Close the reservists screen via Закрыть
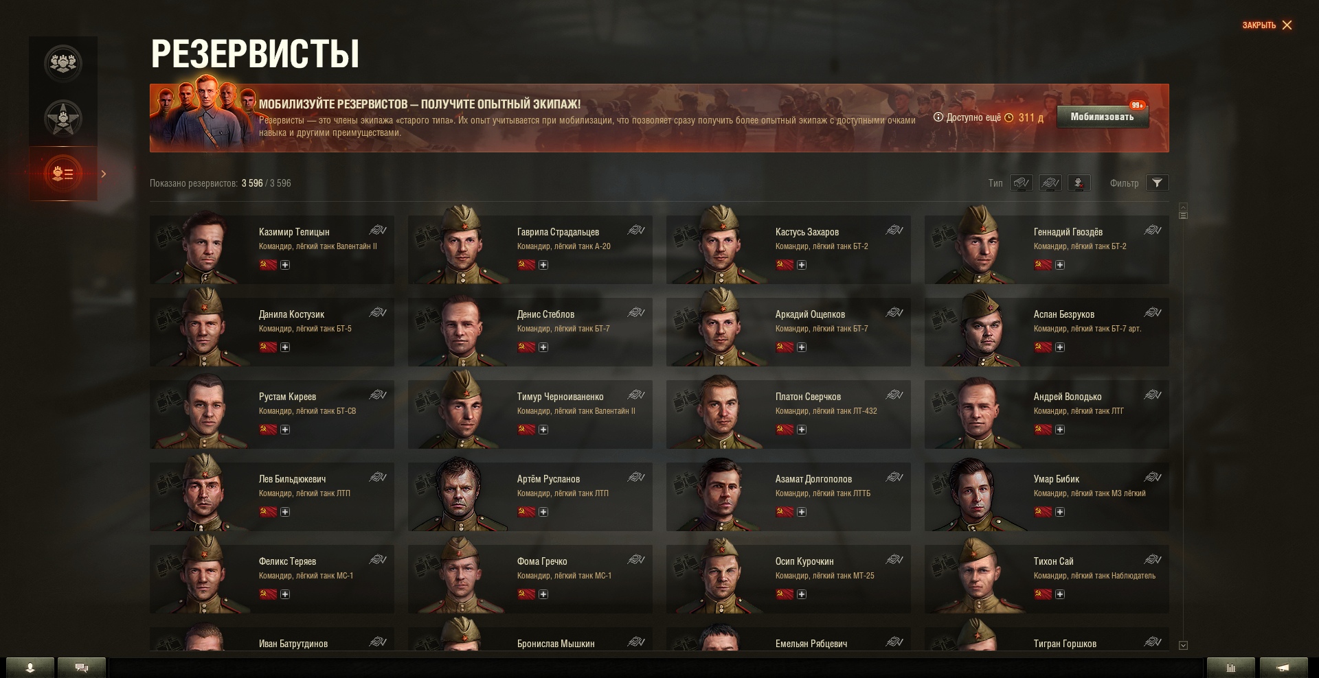Image resolution: width=1319 pixels, height=678 pixels. tap(1267, 25)
